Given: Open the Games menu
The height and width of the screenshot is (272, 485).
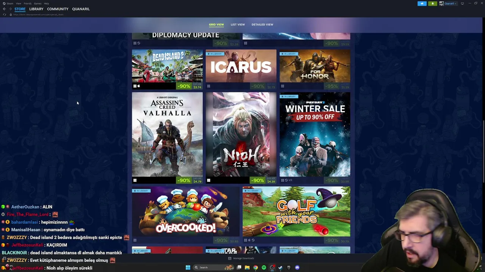Looking at the screenshot, I should pyautogui.click(x=38, y=3).
